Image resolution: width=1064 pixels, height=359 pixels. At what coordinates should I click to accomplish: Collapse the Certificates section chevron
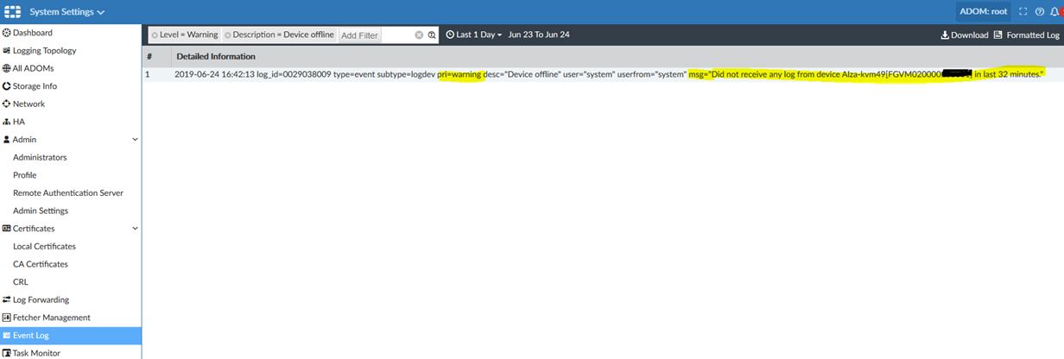135,229
